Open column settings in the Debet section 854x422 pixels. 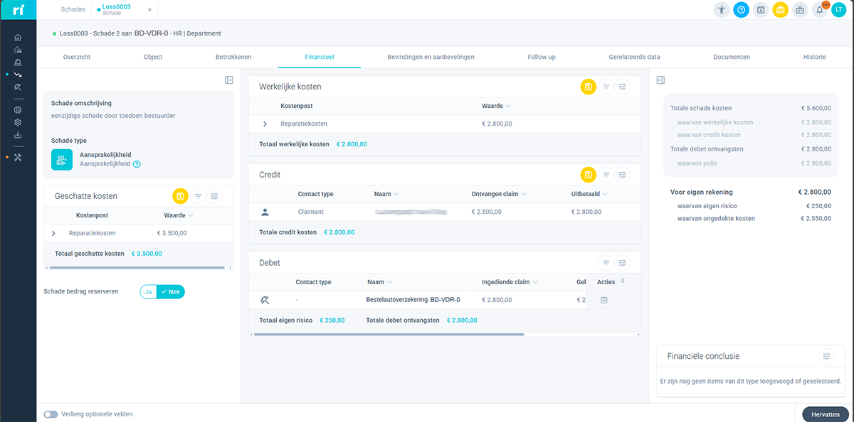point(623,263)
